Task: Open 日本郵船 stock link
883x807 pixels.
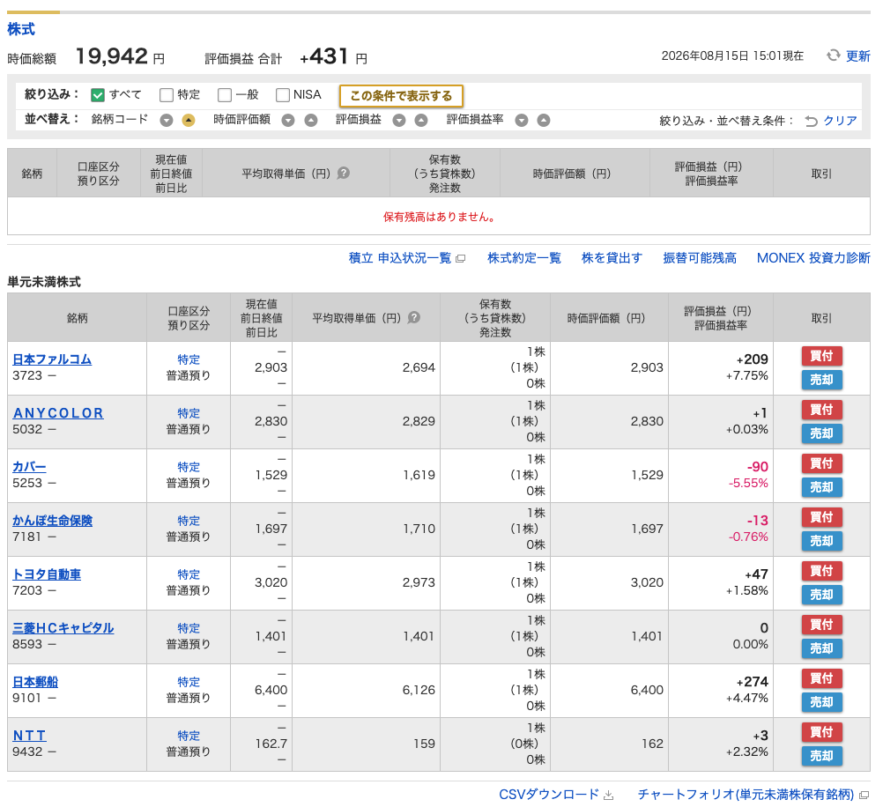Action: pos(35,682)
